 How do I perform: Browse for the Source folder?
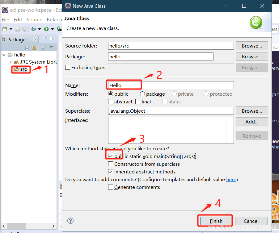coord(252,46)
